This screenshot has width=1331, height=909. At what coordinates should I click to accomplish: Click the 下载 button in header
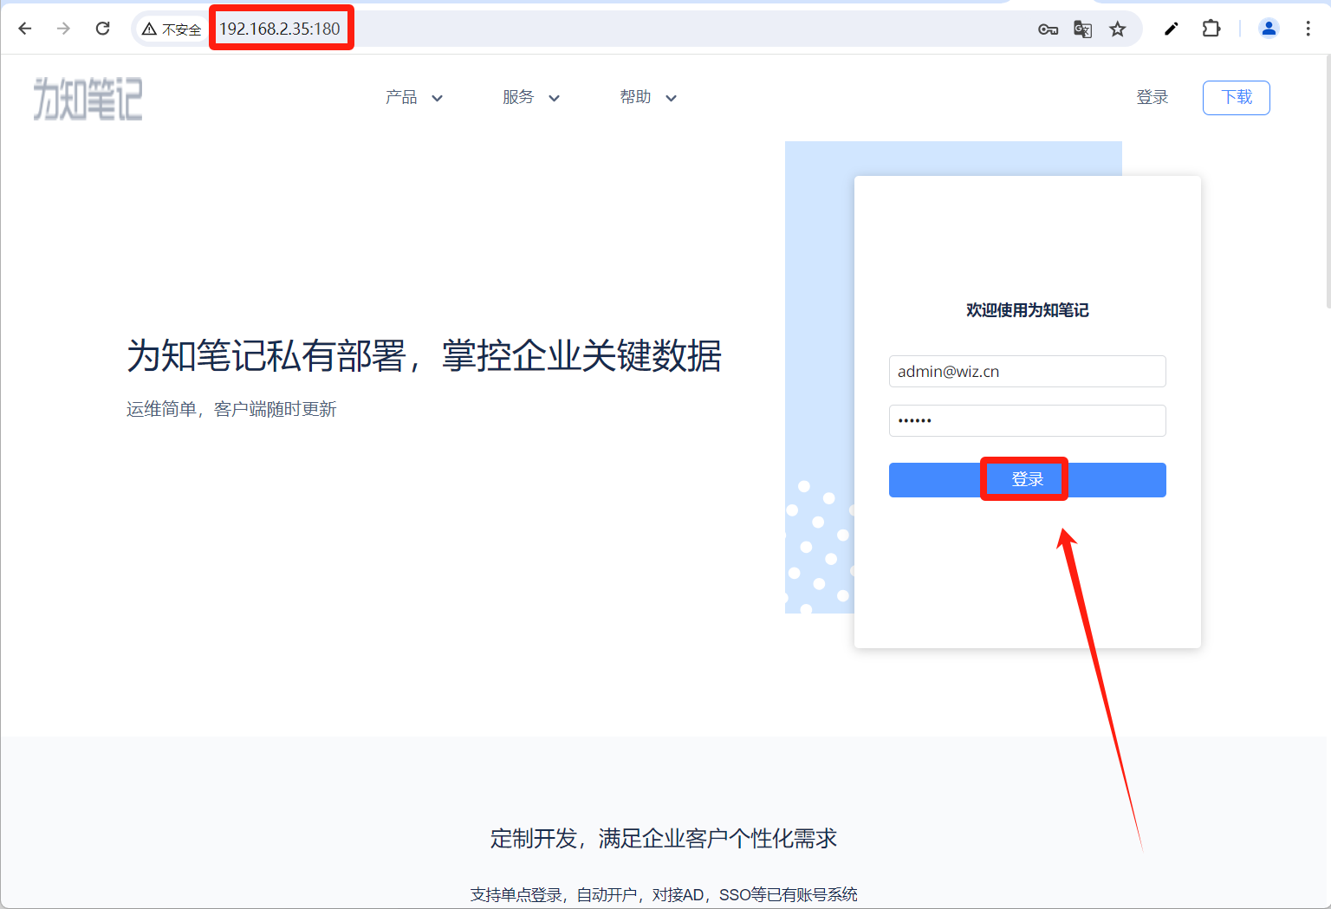[x=1236, y=97]
